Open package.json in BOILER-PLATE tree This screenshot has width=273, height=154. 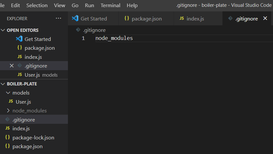pos(34,146)
